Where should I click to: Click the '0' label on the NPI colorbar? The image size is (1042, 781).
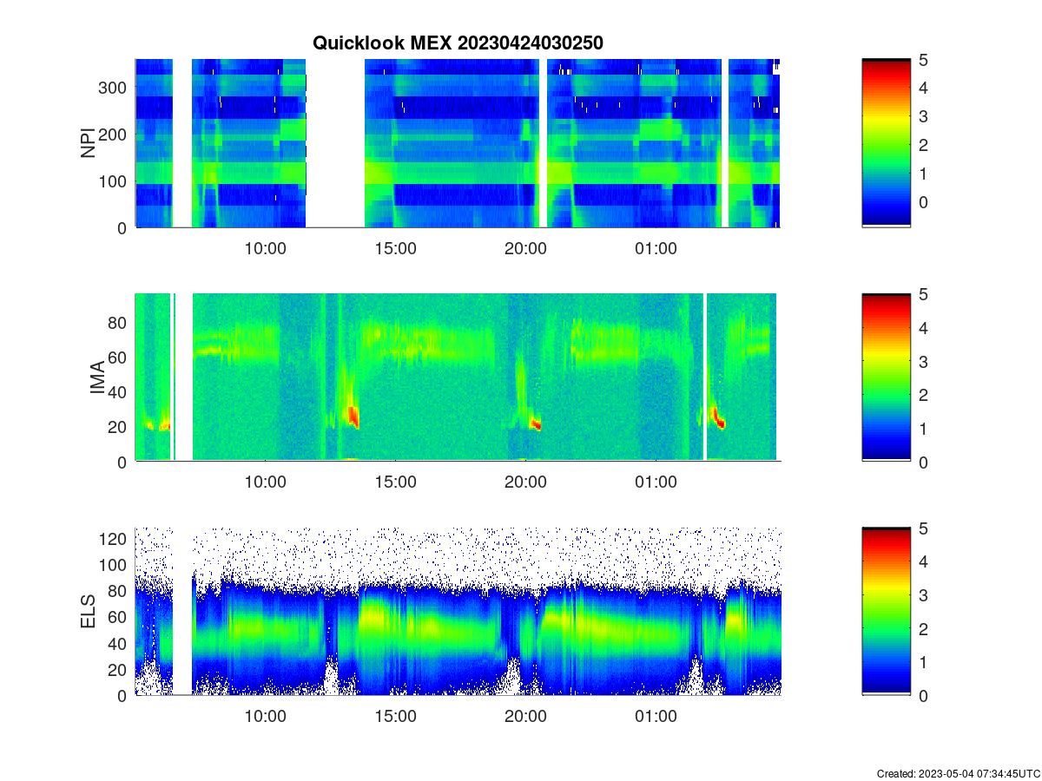point(922,201)
